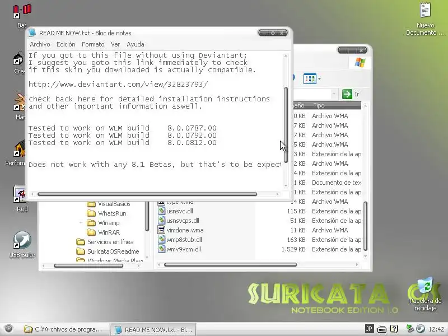Click the 1.529 KB size cell

(x=293, y=249)
